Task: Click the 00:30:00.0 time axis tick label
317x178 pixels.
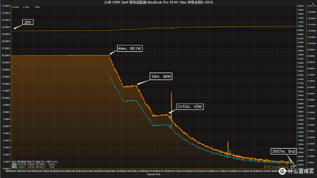Action: pos(77,171)
